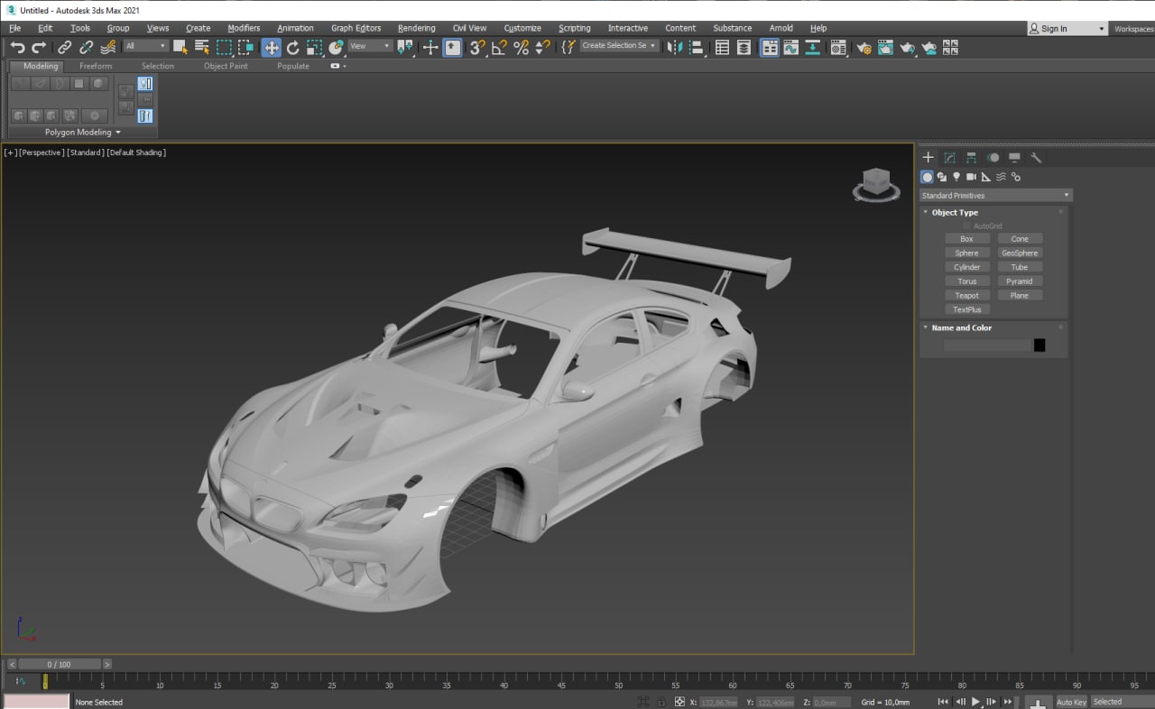Open the Material Editor

(x=838, y=47)
